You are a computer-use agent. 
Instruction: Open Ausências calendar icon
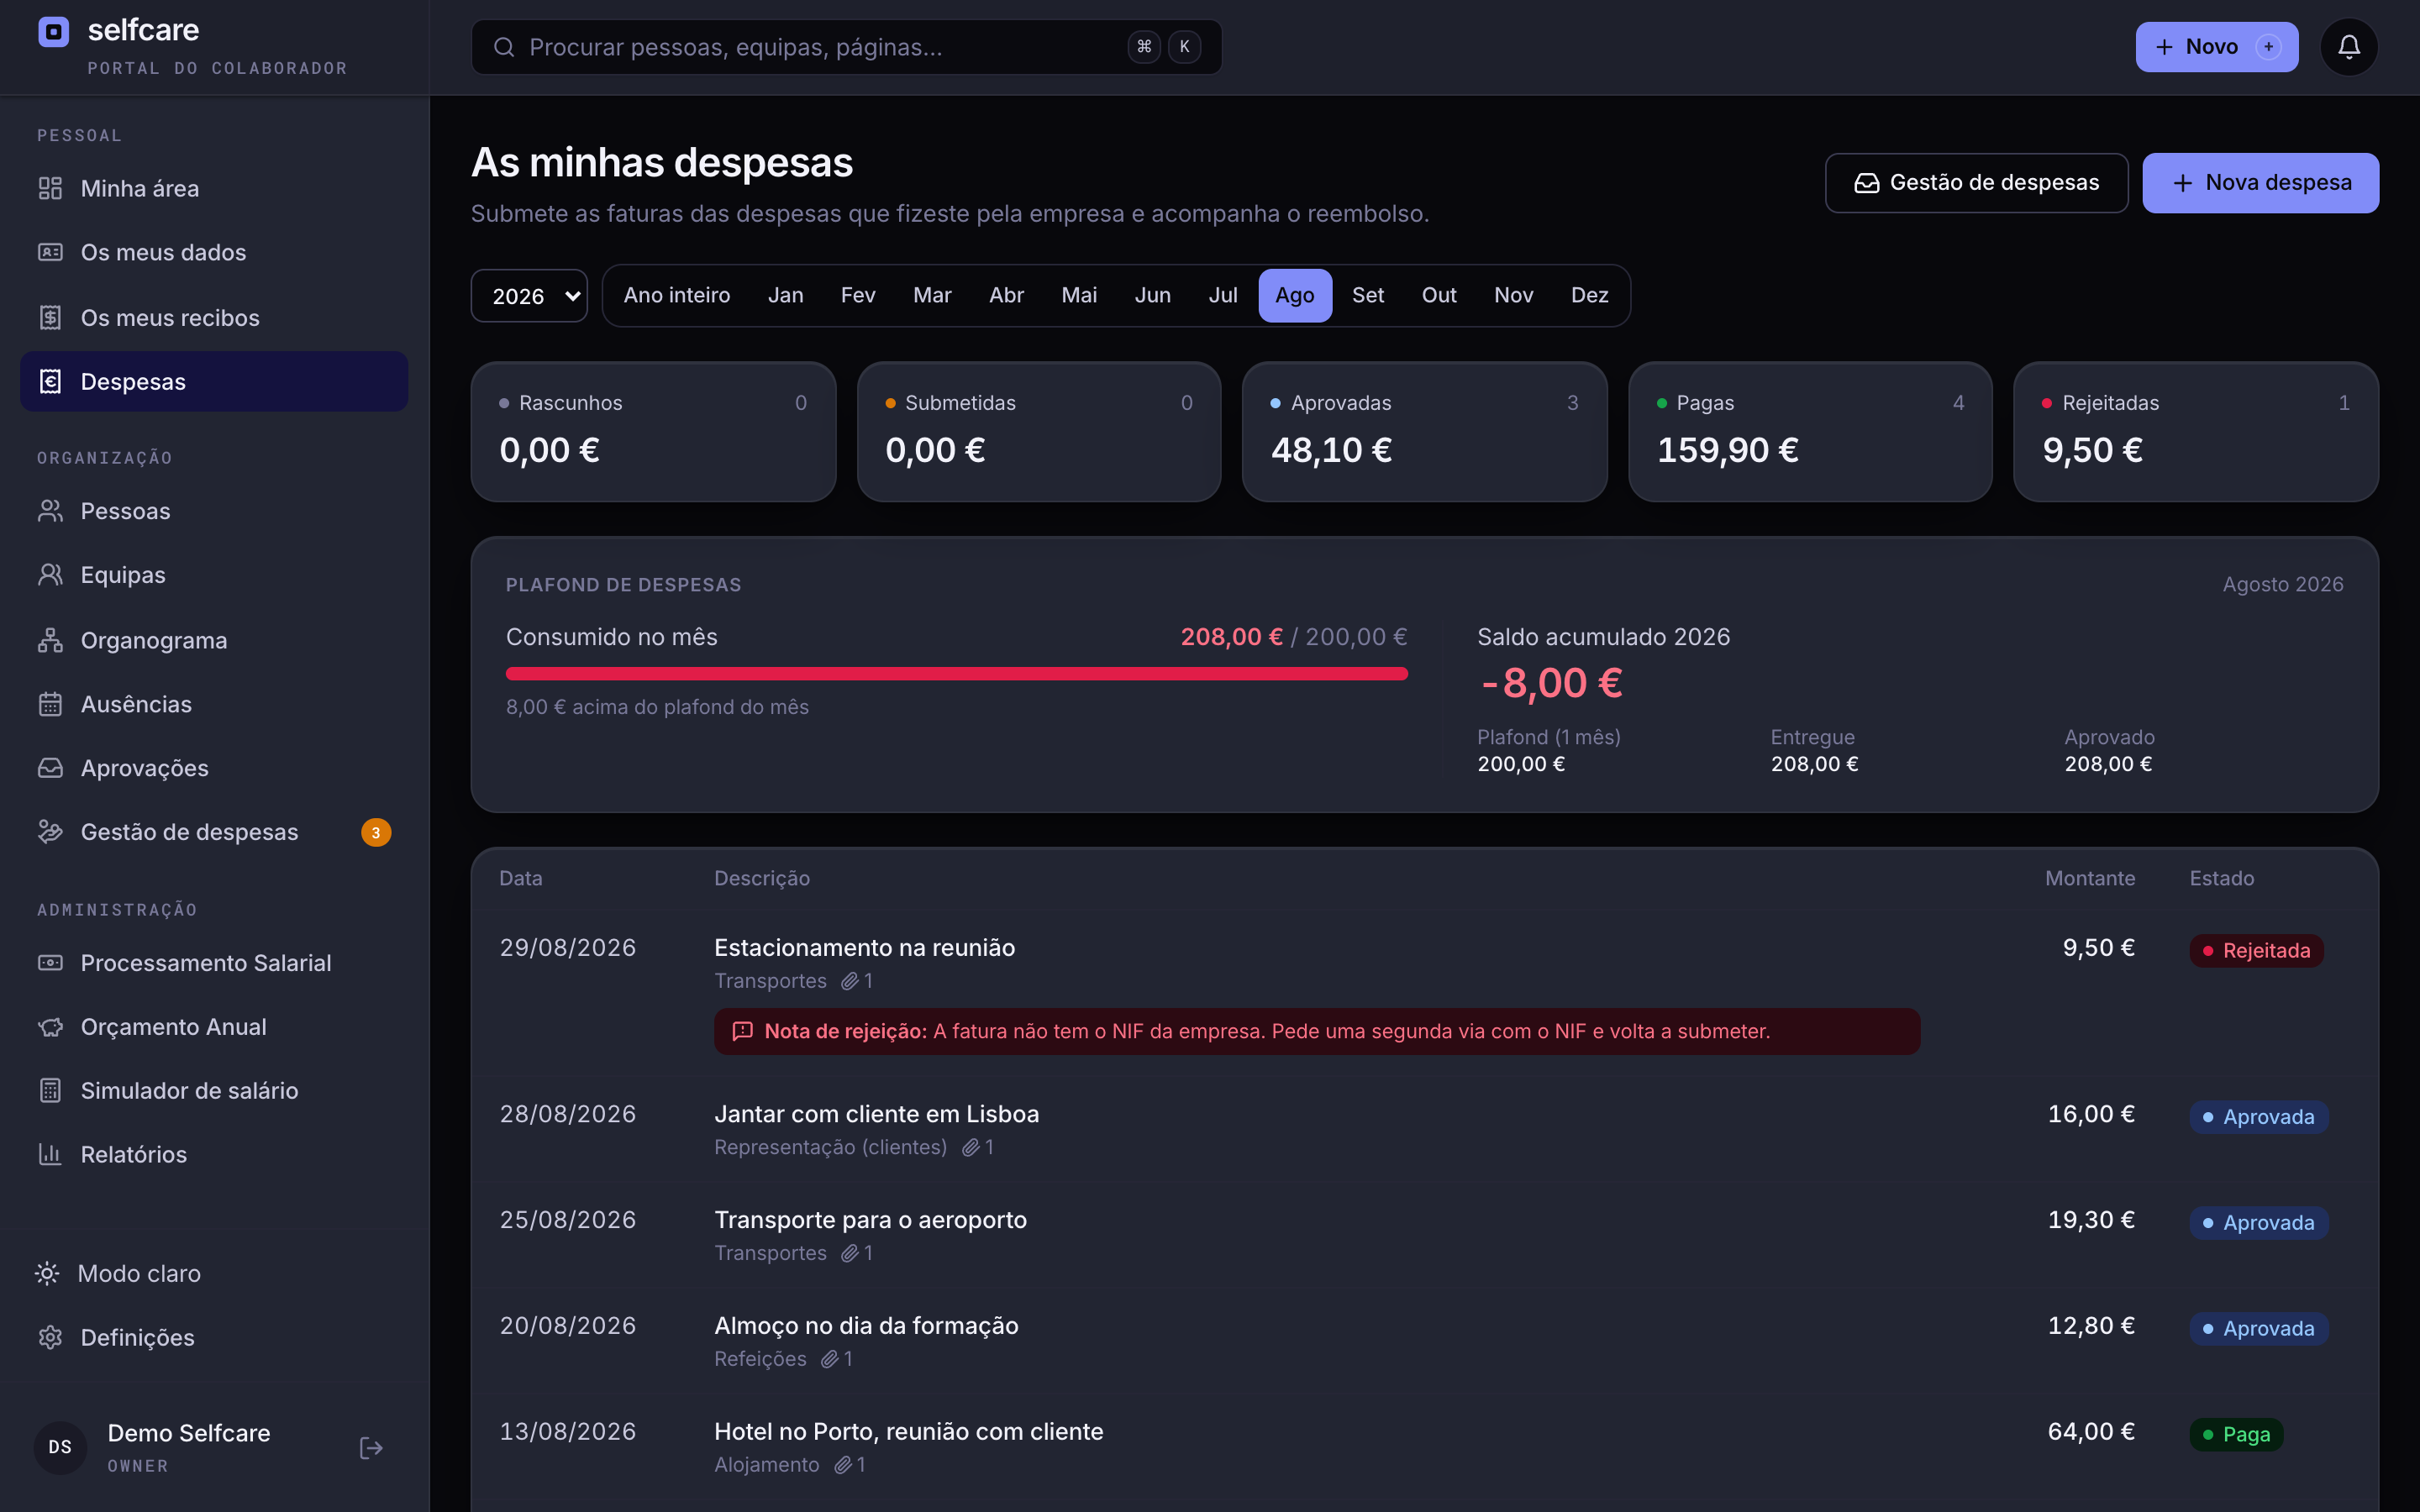(x=50, y=704)
